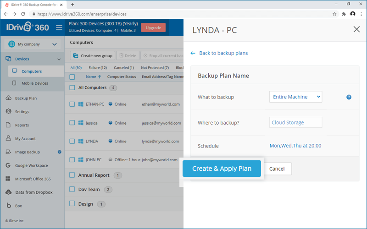
Task: Open Image Backup in the sidebar
Action: [28, 152]
